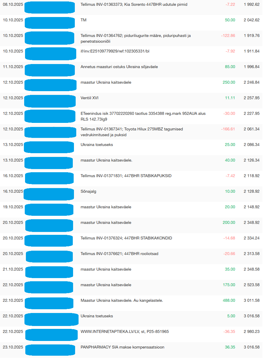Click the Toyota Hilux 275MBZ order description

[131, 132]
